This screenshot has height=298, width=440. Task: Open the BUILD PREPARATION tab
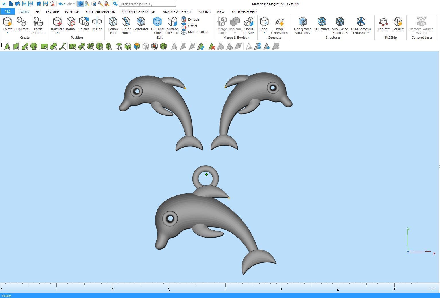point(100,12)
